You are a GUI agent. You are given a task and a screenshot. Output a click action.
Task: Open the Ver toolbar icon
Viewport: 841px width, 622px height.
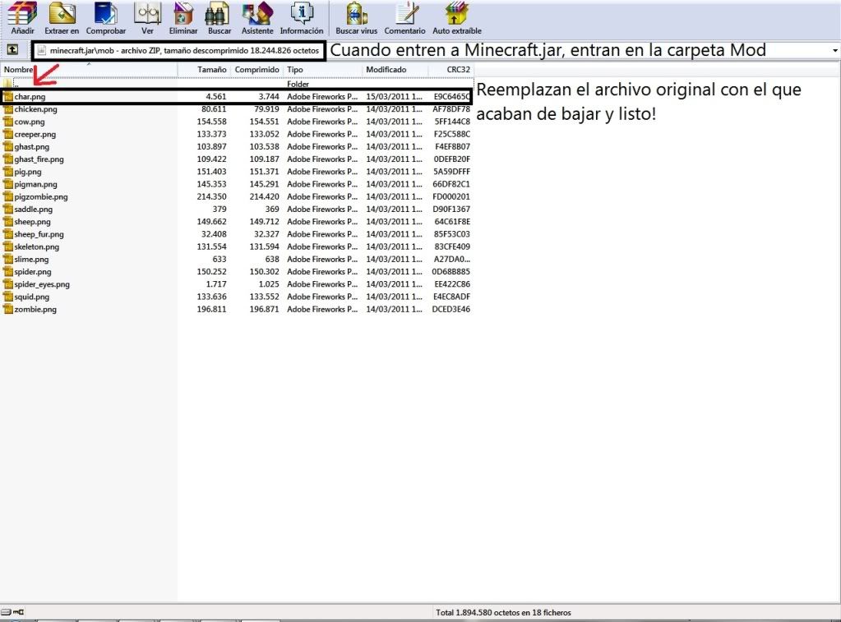coord(147,18)
